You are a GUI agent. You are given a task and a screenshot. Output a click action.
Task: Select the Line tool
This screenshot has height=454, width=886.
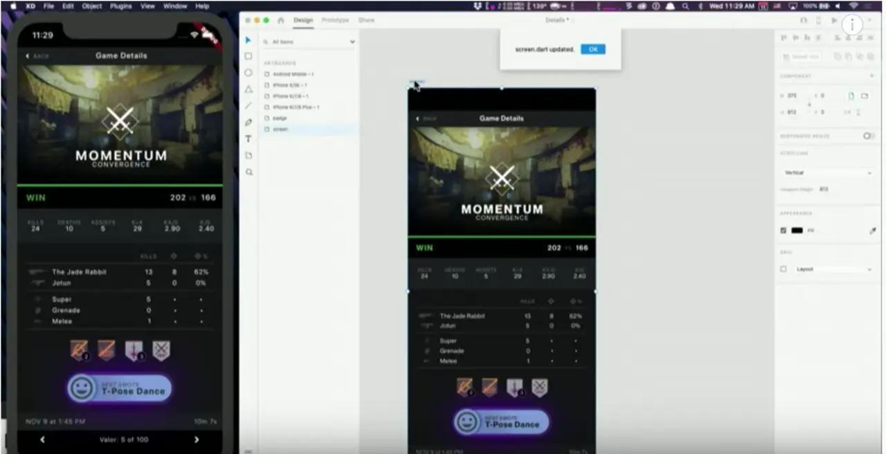click(248, 106)
